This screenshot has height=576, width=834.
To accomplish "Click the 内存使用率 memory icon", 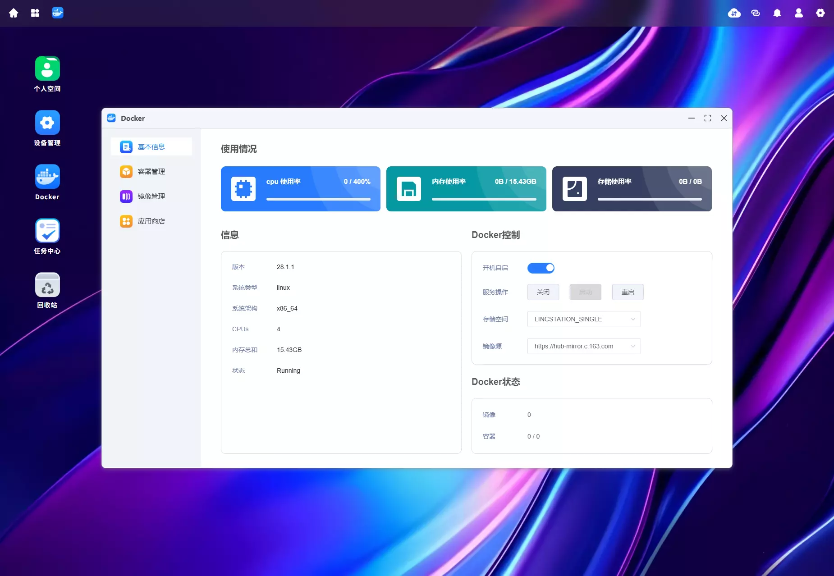I will pyautogui.click(x=409, y=189).
